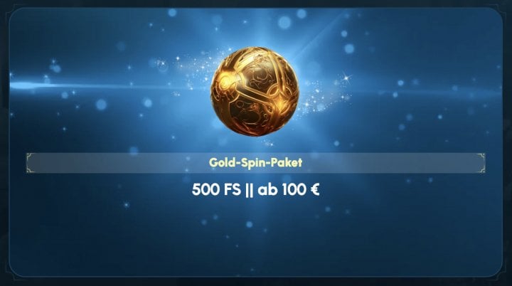
Task: Click the double-bar separator in offer text
Action: click(249, 190)
